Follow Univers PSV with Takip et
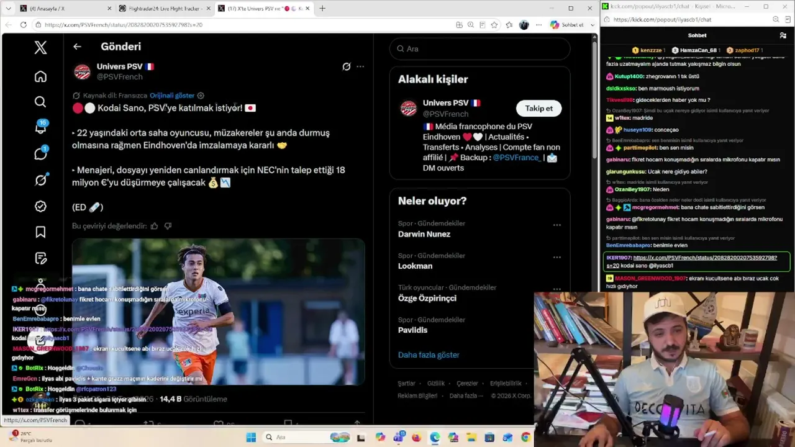This screenshot has width=795, height=447. point(538,108)
